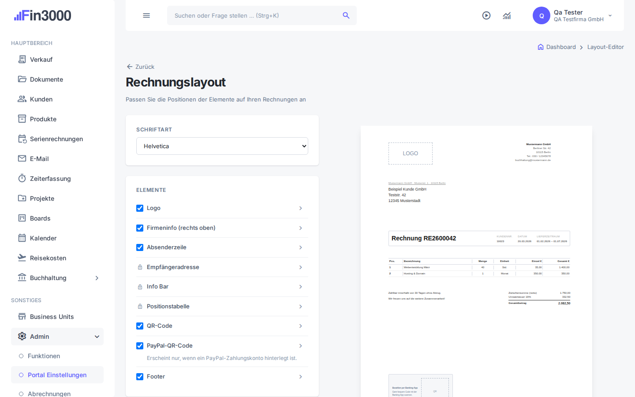635x397 pixels.
Task: Disable the Absenderzeile checkbox
Action: pos(140,247)
